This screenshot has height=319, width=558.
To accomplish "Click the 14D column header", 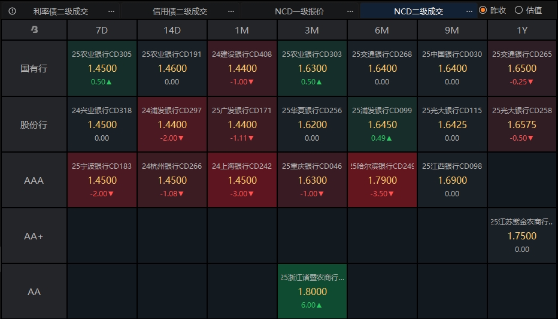I will (172, 30).
